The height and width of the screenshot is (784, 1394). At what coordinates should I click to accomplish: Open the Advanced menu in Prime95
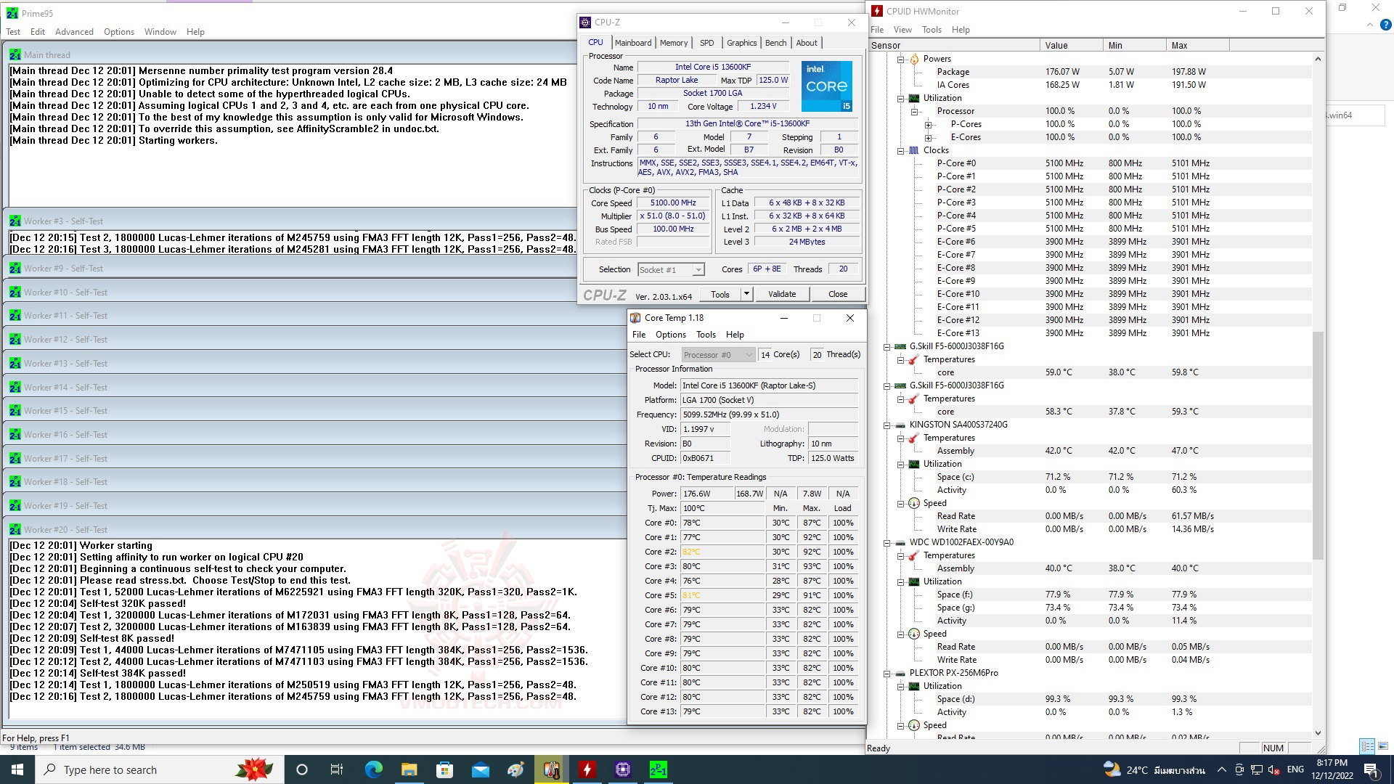pos(74,31)
